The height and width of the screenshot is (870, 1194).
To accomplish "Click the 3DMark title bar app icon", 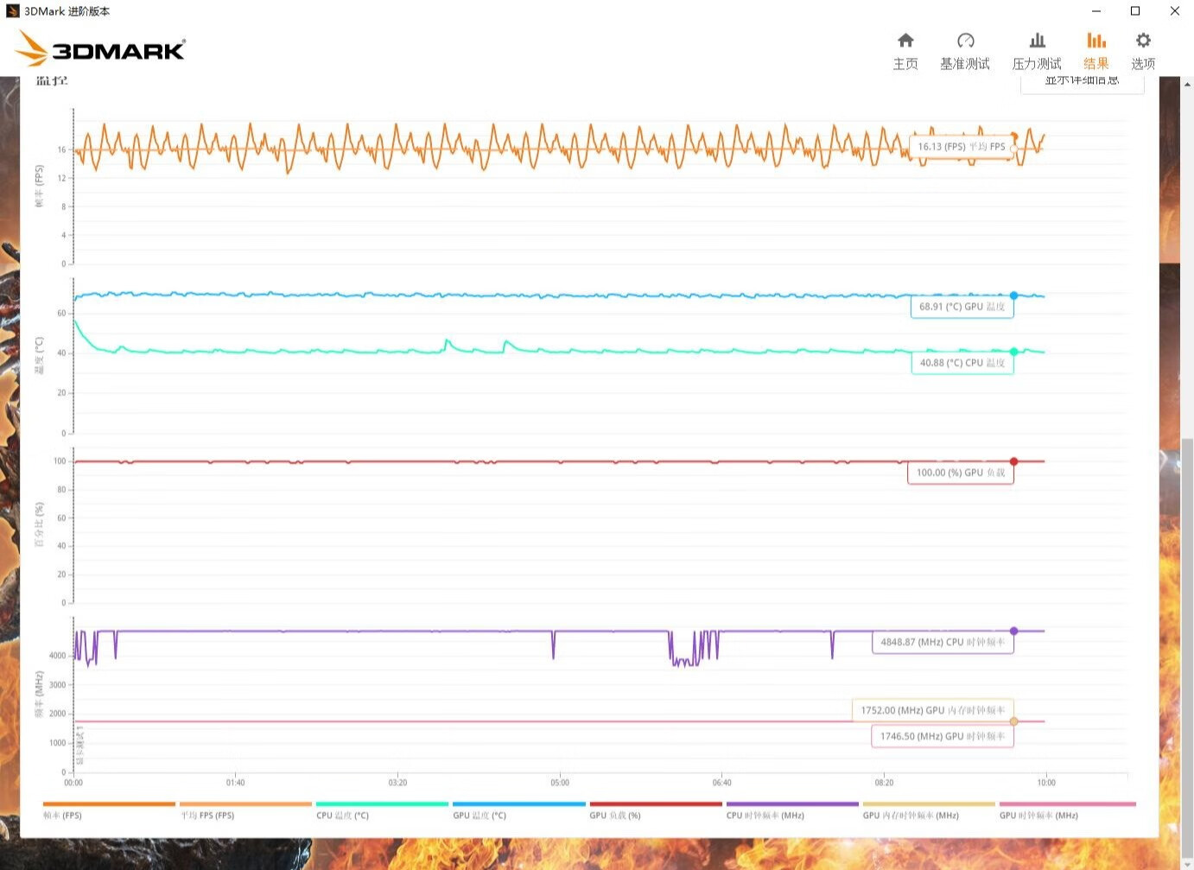I will click(12, 11).
